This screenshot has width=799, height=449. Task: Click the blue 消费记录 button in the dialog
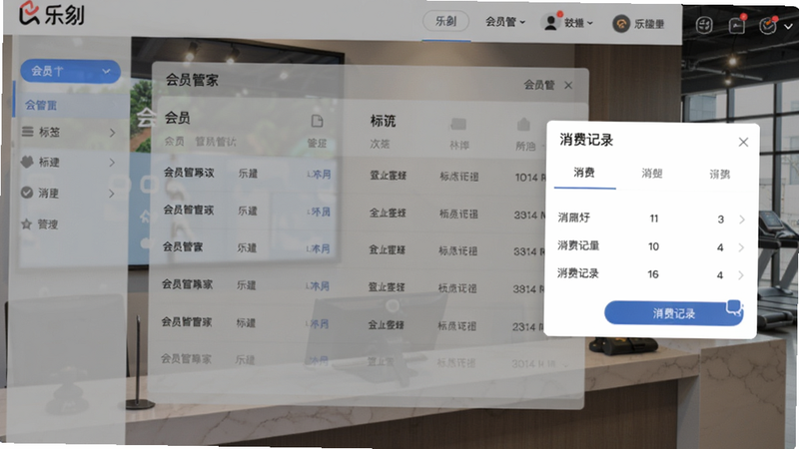[x=673, y=313]
